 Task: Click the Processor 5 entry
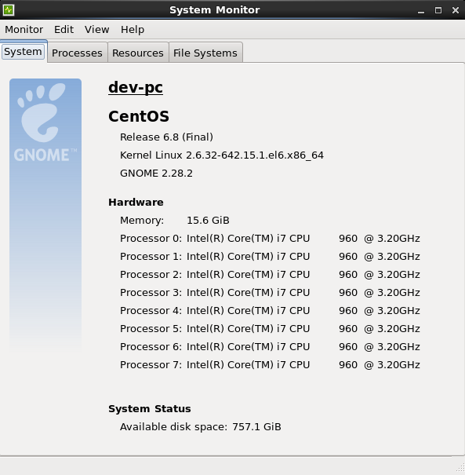coord(270,329)
